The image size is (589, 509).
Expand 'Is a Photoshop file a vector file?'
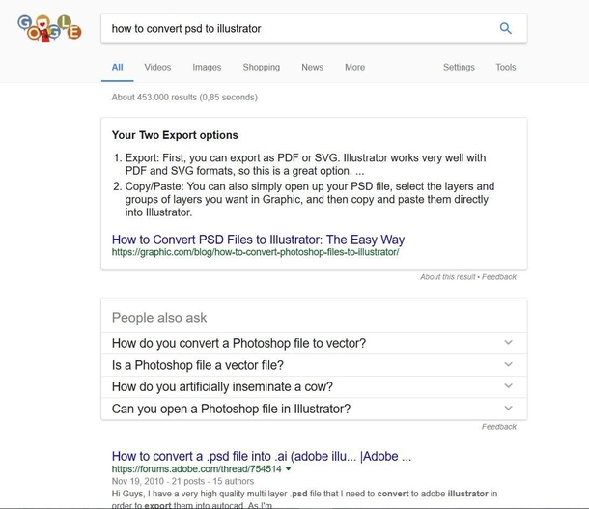click(314, 365)
